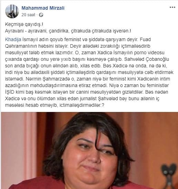Follow the tagged 'Khadija' profile link
Image resolution: width=178 pixels, height=189 pixels.
pyautogui.click(x=13, y=39)
